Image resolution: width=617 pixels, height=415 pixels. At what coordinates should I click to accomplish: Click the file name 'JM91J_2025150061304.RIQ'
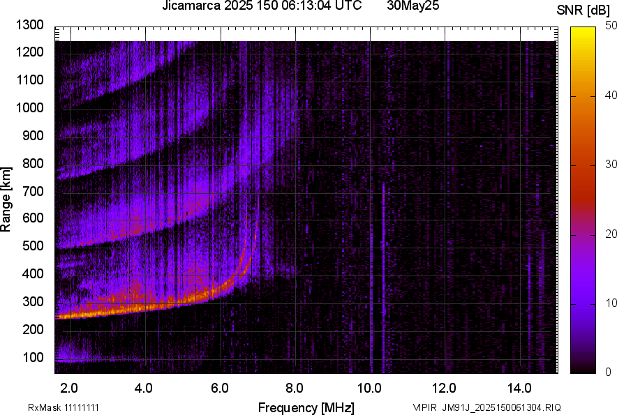pos(502,407)
